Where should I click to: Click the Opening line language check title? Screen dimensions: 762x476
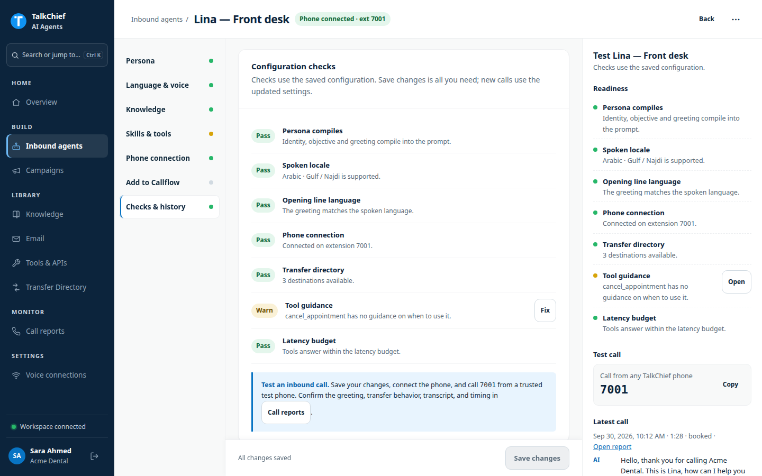321,200
